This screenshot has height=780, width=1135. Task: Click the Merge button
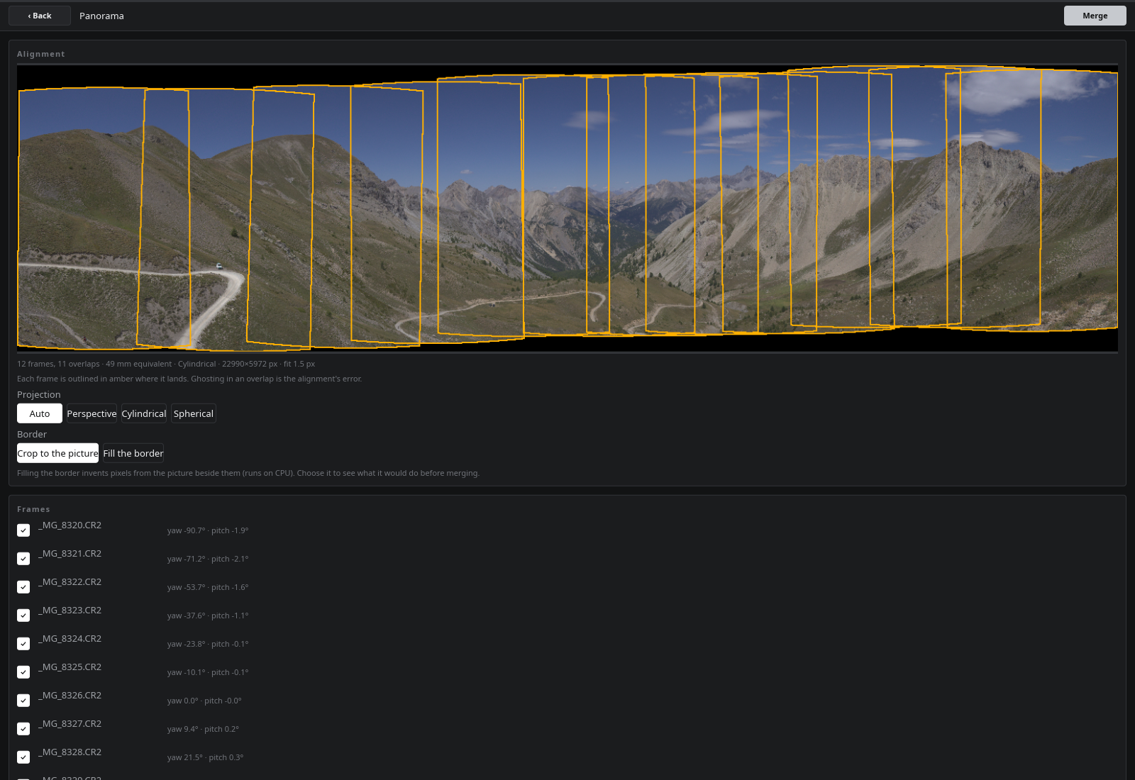[x=1095, y=16]
